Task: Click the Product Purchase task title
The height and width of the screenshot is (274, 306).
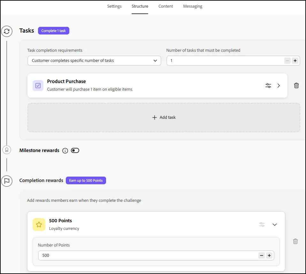Action: tap(66, 81)
